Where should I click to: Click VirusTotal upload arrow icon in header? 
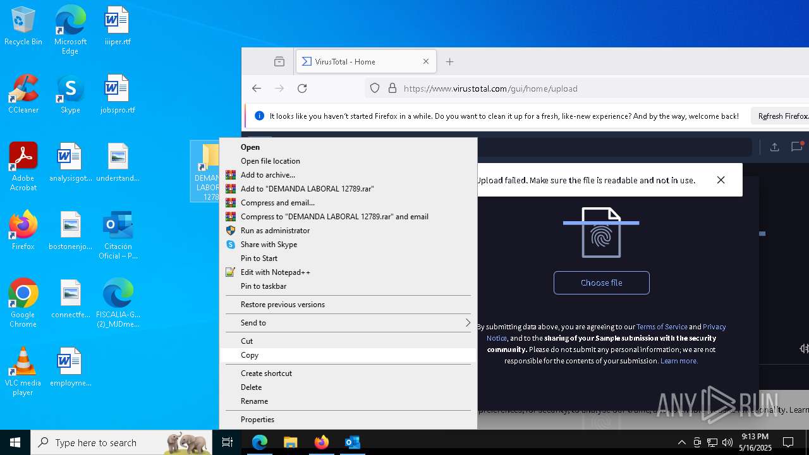(x=774, y=147)
